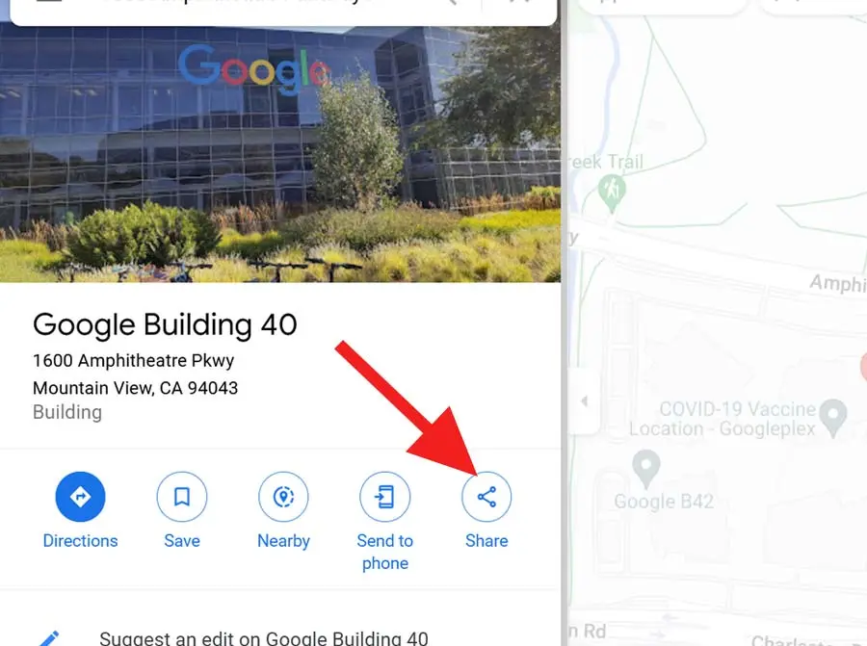867x646 pixels.
Task: Click the Share icon button
Action: pyautogui.click(x=486, y=496)
